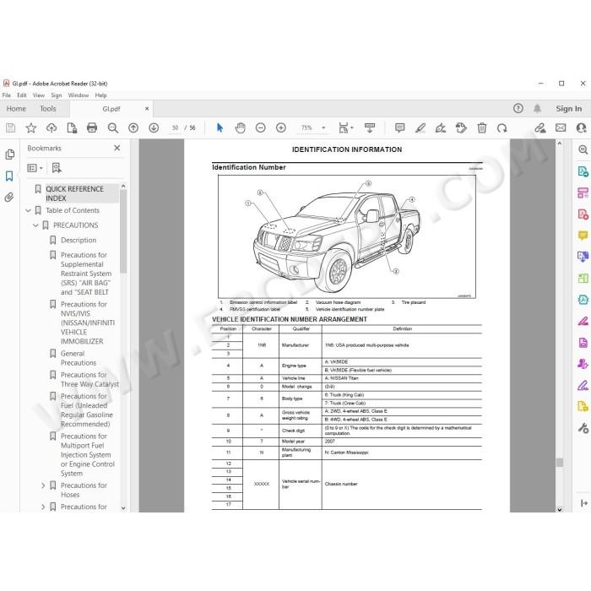Open bookmarks options menu dropdown
The height and width of the screenshot is (591, 591).
pyautogui.click(x=35, y=168)
